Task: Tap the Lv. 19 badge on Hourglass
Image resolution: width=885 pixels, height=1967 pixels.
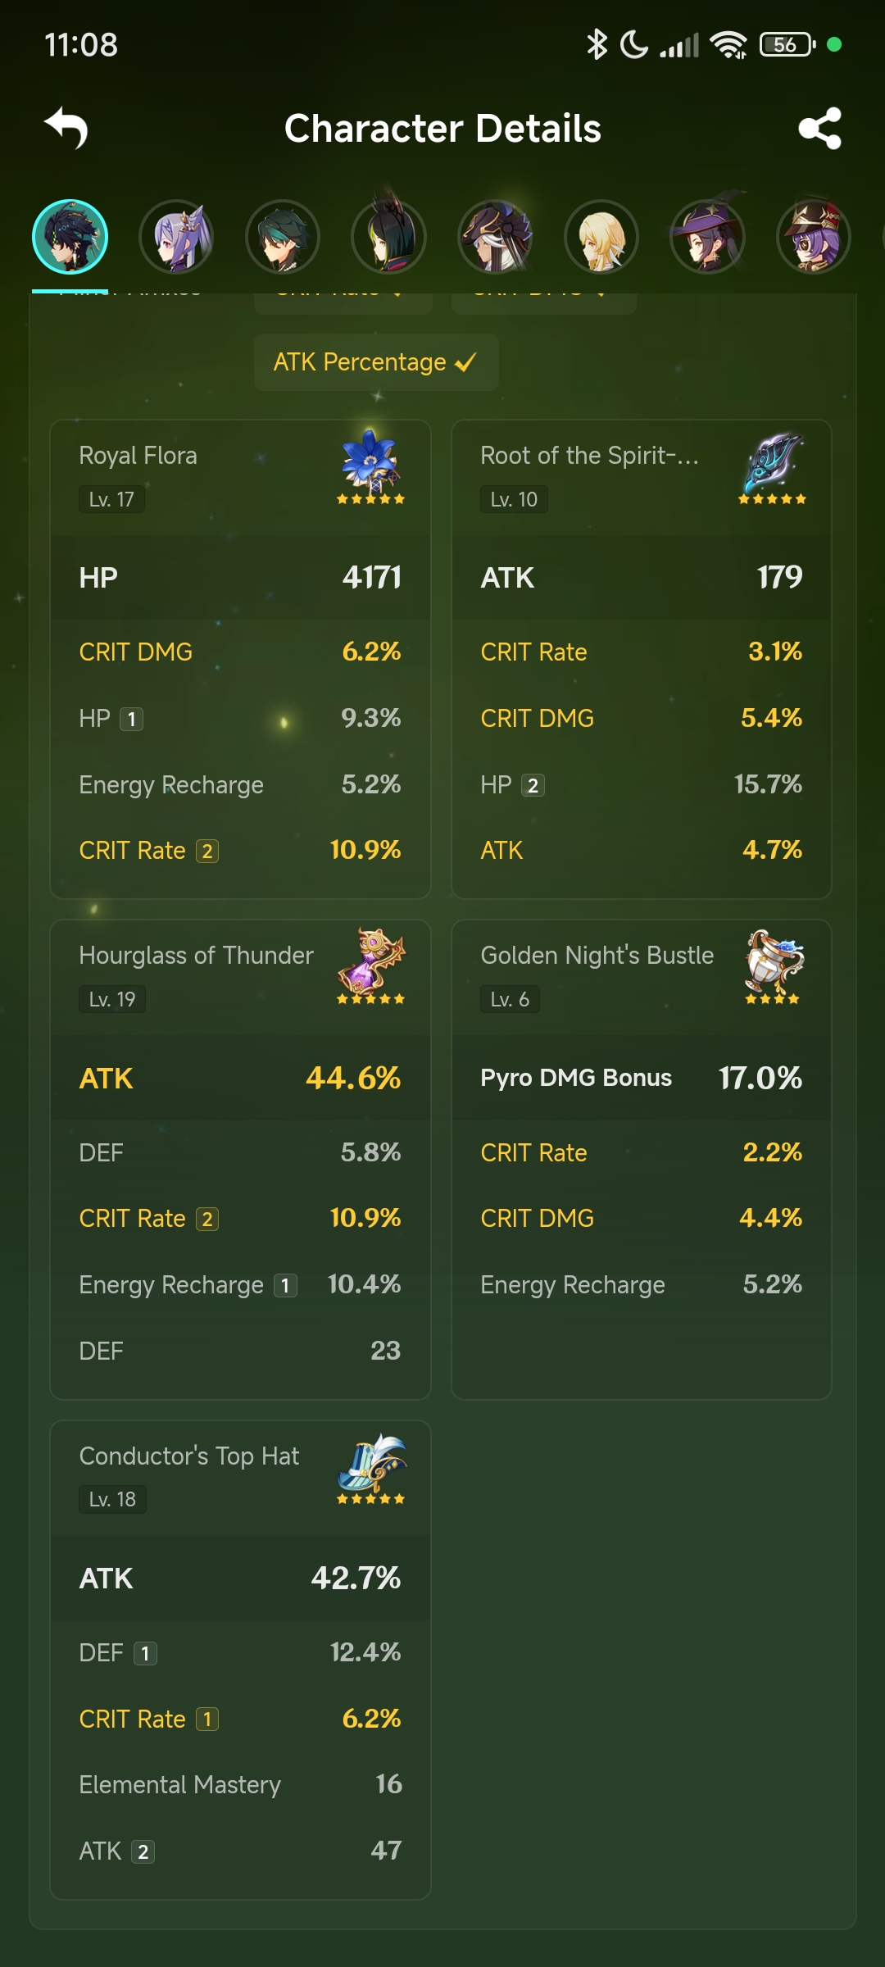Action: point(112,999)
